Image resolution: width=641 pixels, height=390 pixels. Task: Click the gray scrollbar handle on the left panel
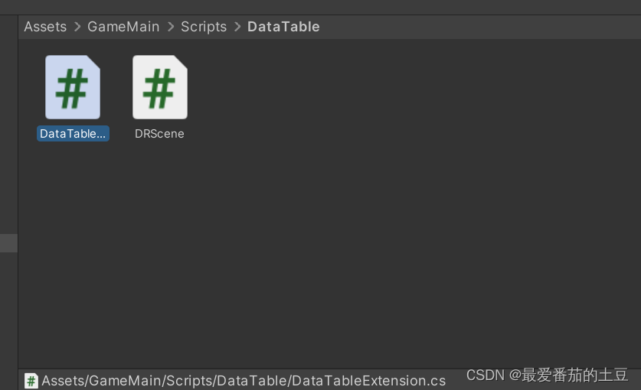[8, 243]
